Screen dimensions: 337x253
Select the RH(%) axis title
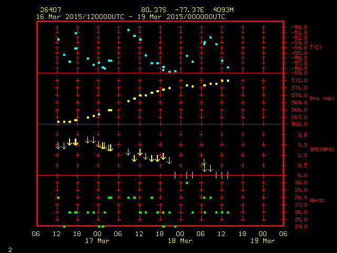click(318, 201)
